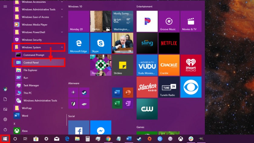Image resolution: width=254 pixels, height=143 pixels.
Task: Open The CW tile
Action: point(147,109)
